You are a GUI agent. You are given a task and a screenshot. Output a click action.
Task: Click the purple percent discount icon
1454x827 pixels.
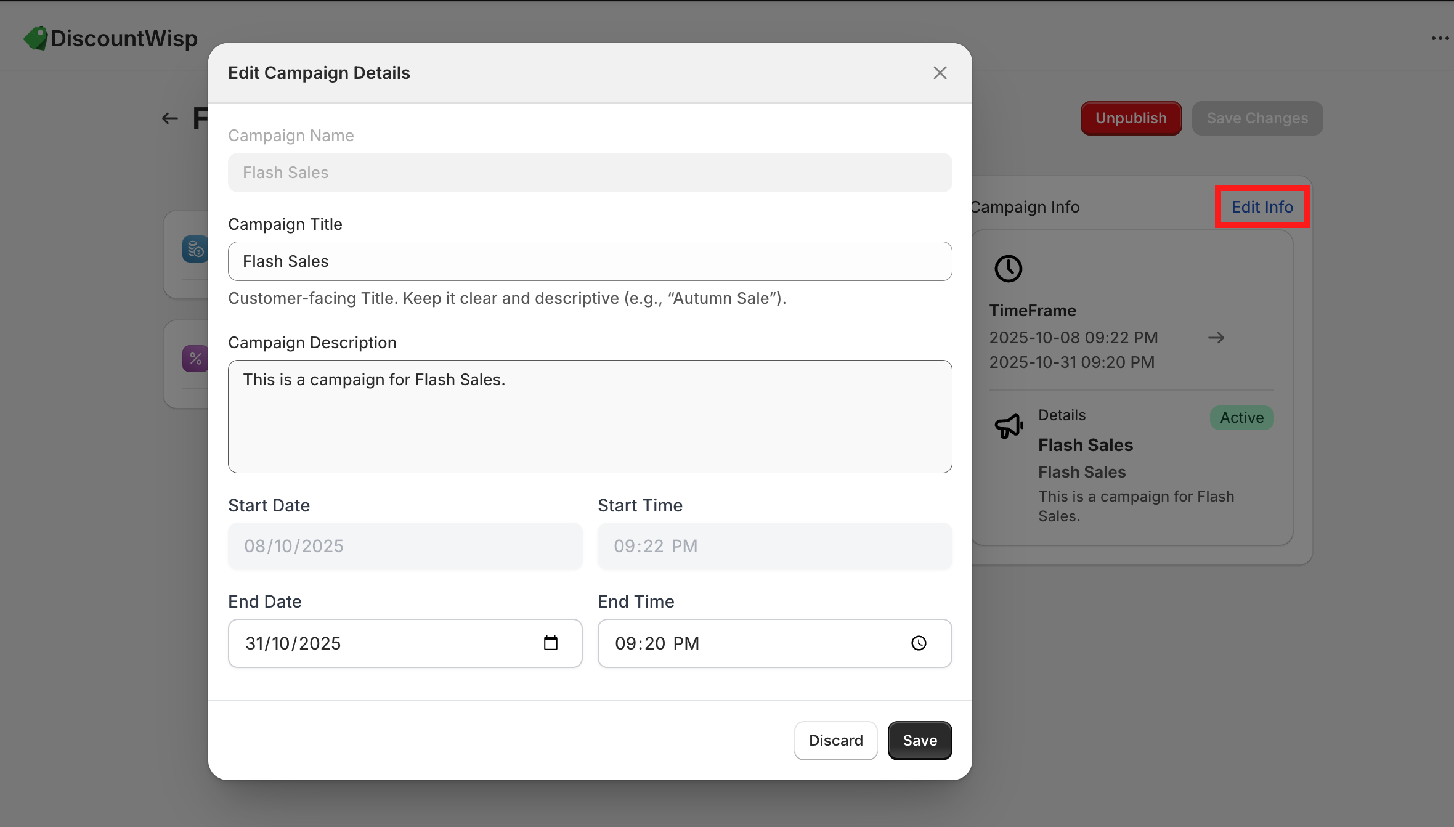(x=195, y=359)
